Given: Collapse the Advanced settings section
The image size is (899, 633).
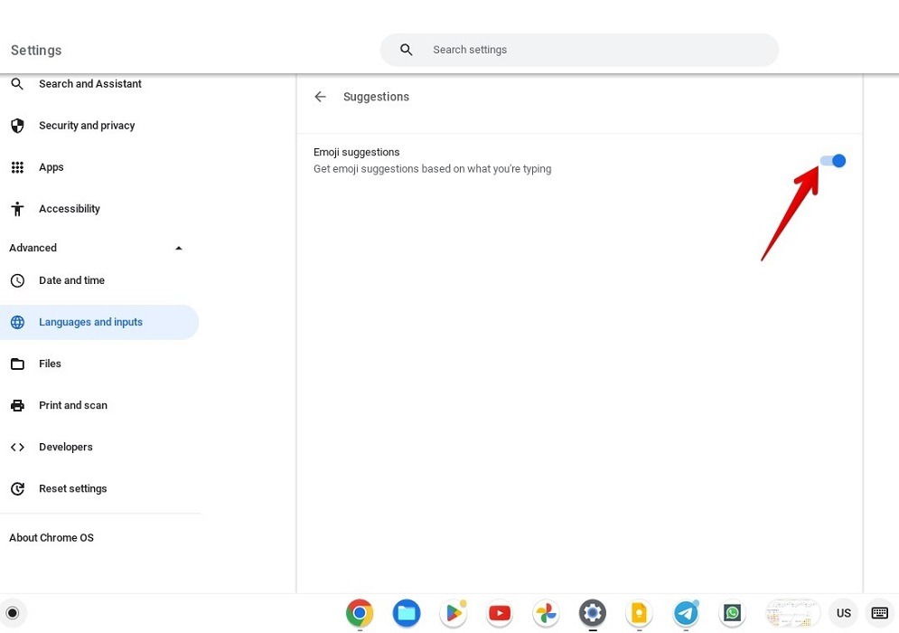Looking at the screenshot, I should tap(178, 247).
